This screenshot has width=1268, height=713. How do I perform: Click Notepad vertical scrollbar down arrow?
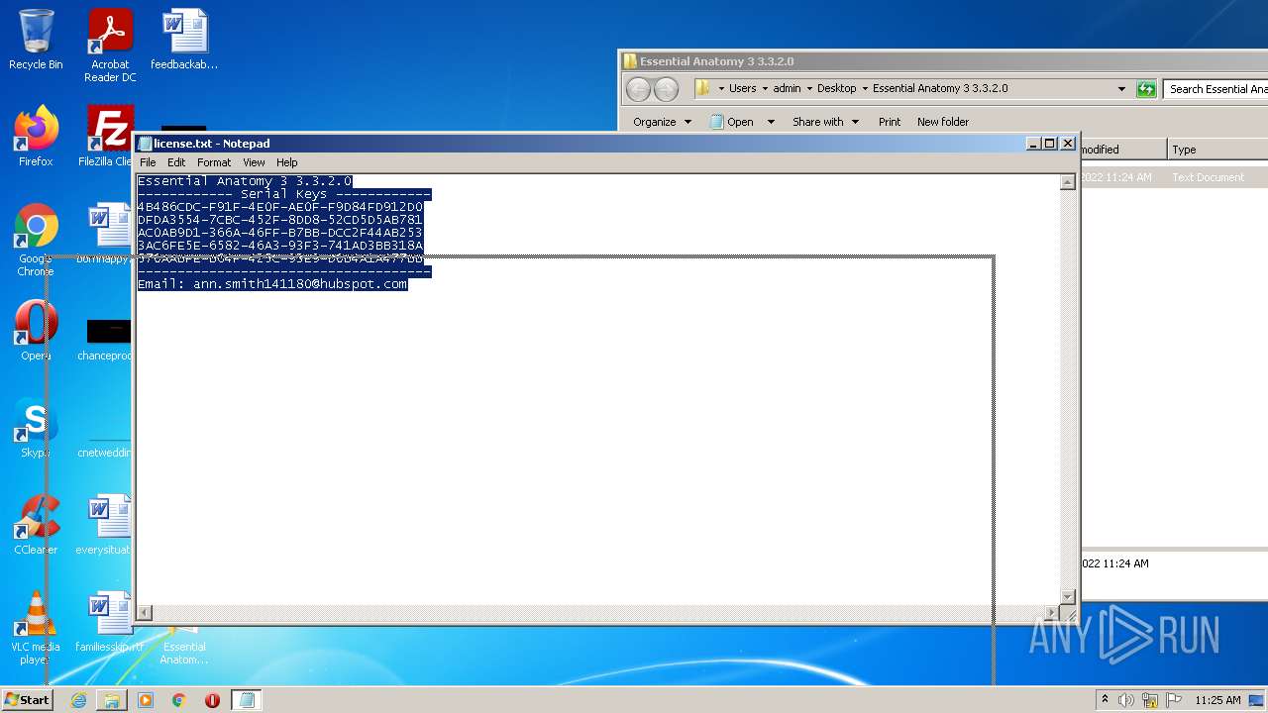coord(1067,596)
